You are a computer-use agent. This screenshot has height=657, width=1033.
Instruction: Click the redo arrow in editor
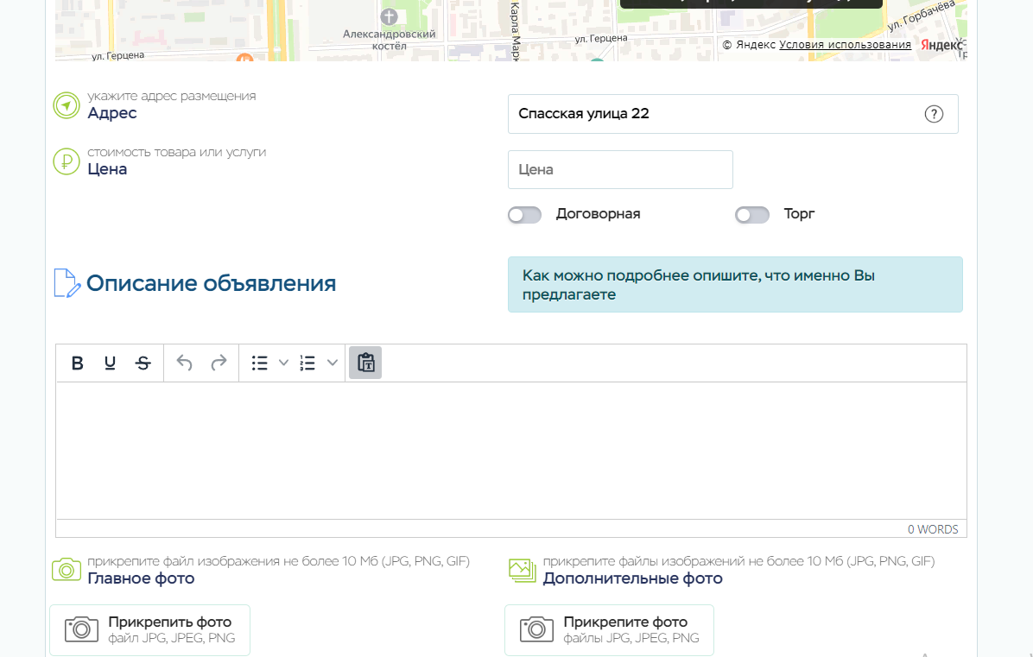point(219,363)
